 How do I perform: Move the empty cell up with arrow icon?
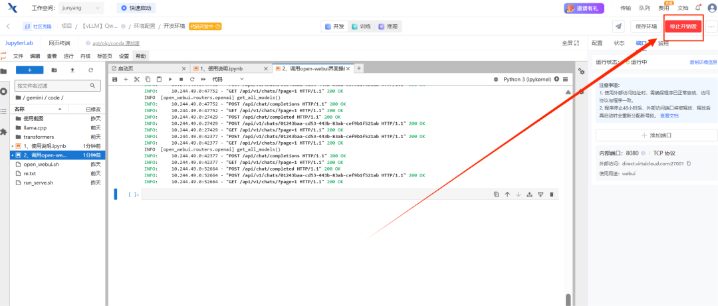tap(507, 194)
